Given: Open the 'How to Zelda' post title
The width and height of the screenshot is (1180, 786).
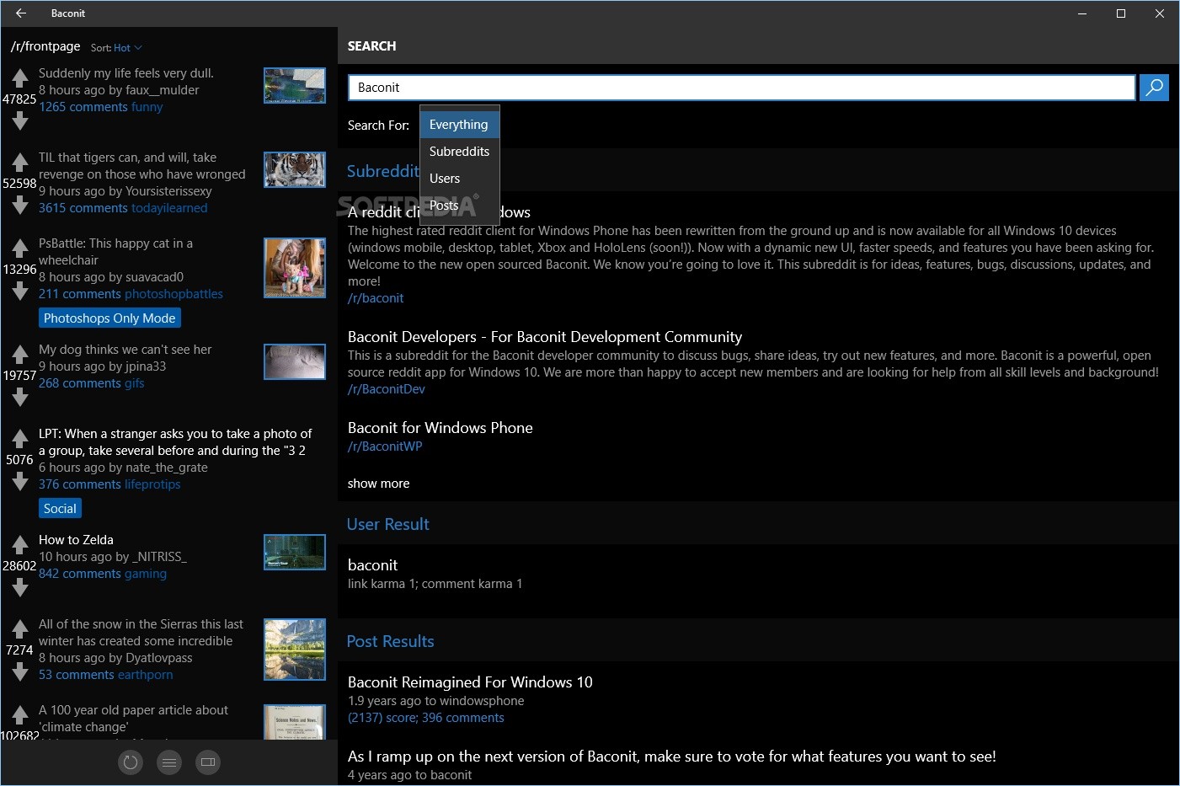Looking at the screenshot, I should point(76,540).
